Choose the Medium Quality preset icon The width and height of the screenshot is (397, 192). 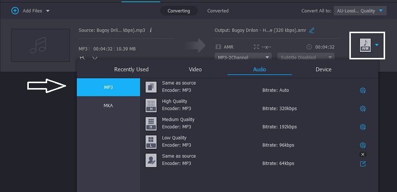tap(151, 124)
